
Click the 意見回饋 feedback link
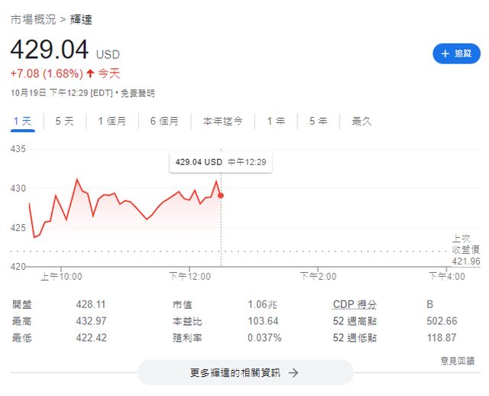[x=457, y=360]
